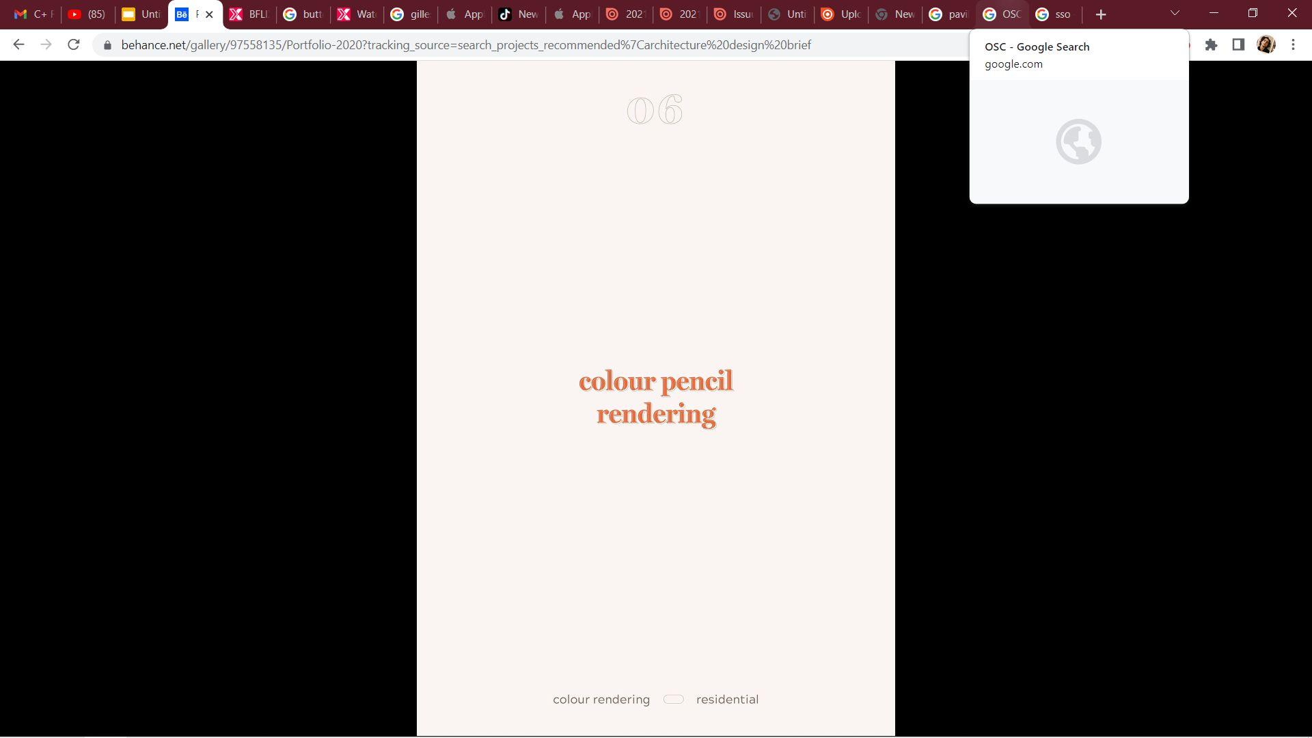Screen dimensions: 1312x738
Task: Switch to the YouTube (85) tab
Action: pos(87,14)
